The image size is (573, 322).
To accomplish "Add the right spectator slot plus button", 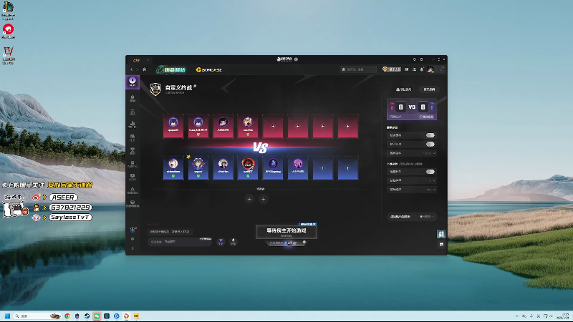I will coord(263,199).
